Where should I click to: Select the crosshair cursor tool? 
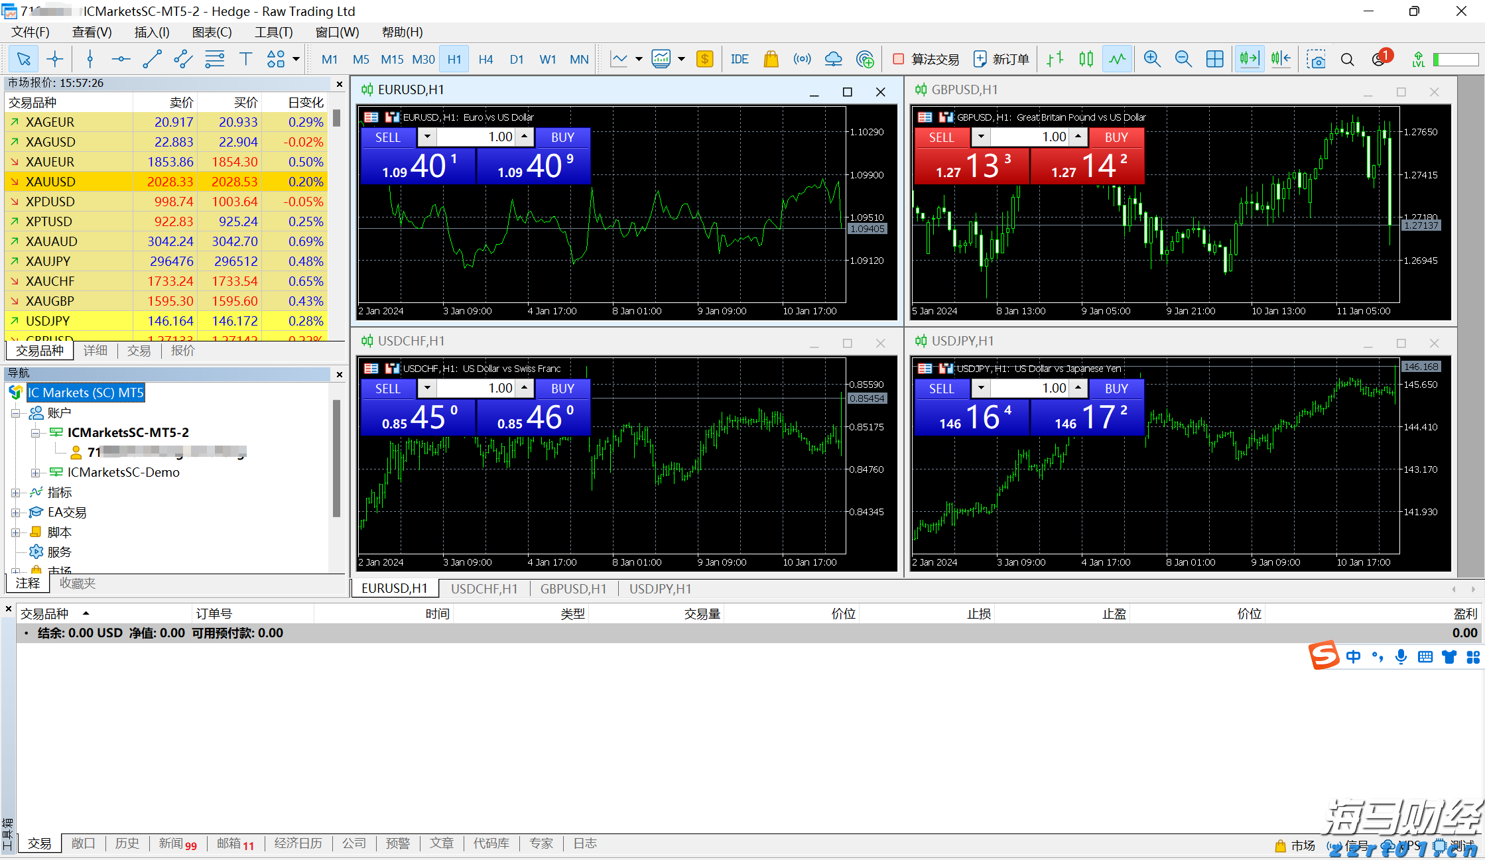pos(55,59)
